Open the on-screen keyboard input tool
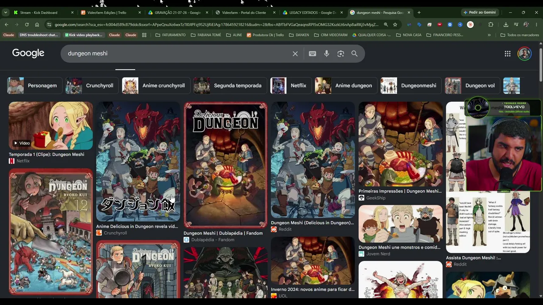The width and height of the screenshot is (543, 305). [x=313, y=54]
